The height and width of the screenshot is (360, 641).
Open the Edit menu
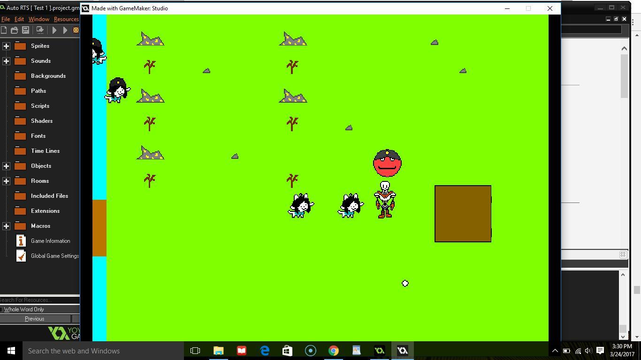(19, 19)
